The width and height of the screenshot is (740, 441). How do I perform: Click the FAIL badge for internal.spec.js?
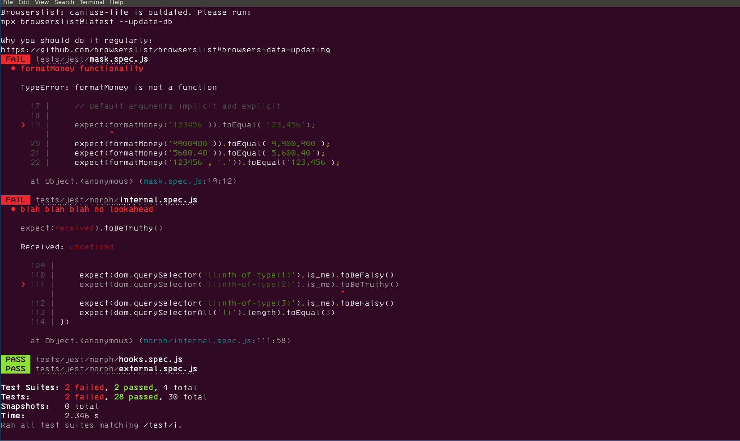(15, 200)
